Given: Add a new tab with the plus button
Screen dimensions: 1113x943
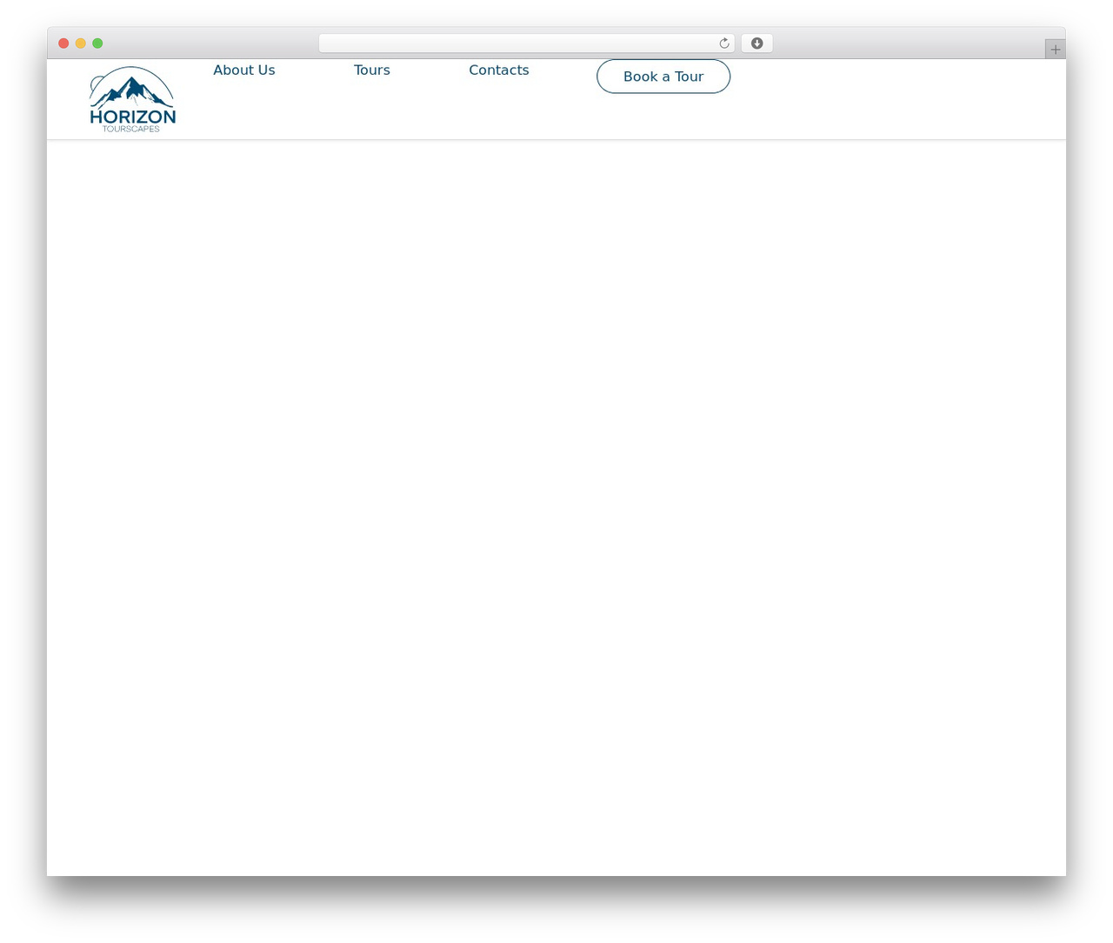Looking at the screenshot, I should tap(1055, 50).
